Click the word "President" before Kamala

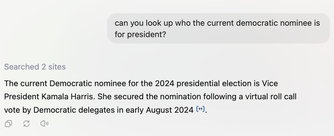(x=22, y=97)
